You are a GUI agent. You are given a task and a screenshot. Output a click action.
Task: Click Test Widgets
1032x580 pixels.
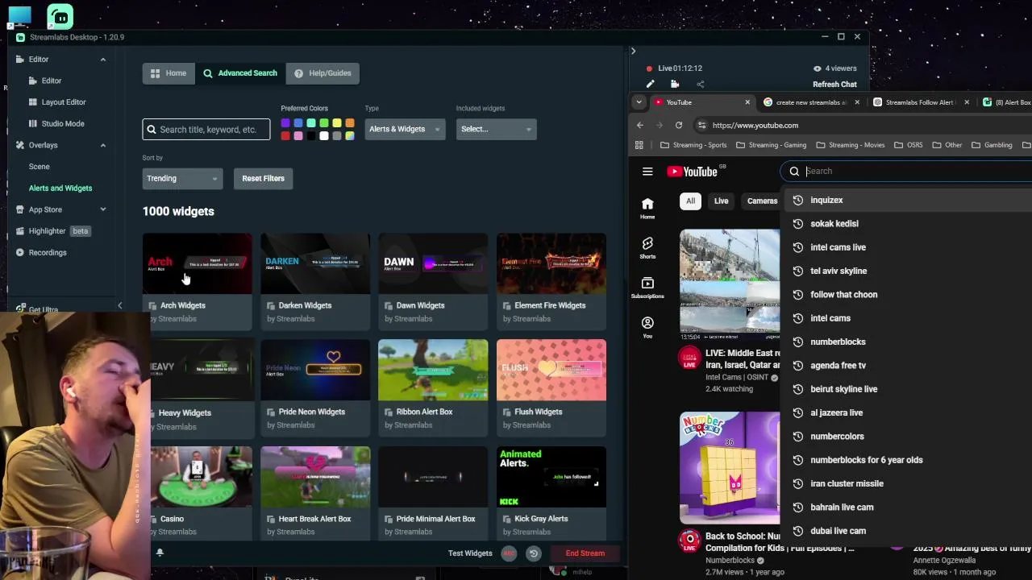[470, 553]
